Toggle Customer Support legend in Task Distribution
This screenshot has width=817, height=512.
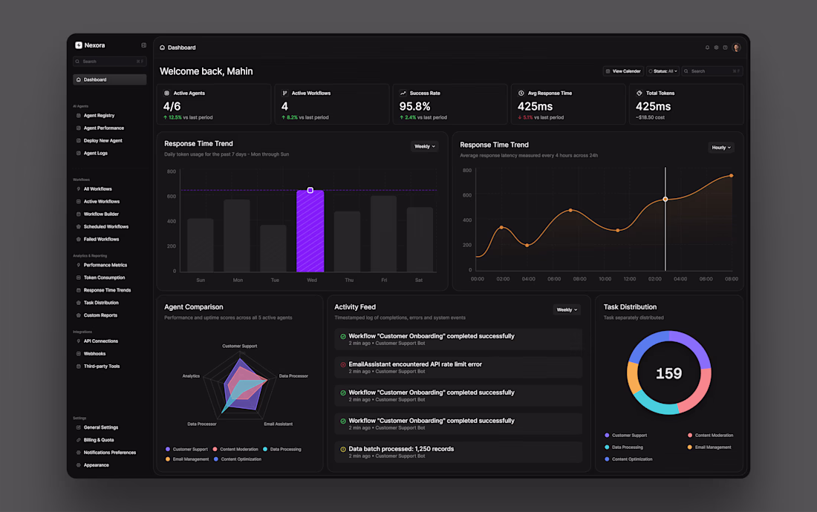[626, 435]
